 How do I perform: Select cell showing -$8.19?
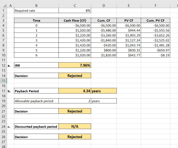pos(155,55)
